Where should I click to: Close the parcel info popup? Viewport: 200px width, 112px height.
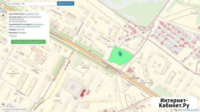tap(48, 13)
